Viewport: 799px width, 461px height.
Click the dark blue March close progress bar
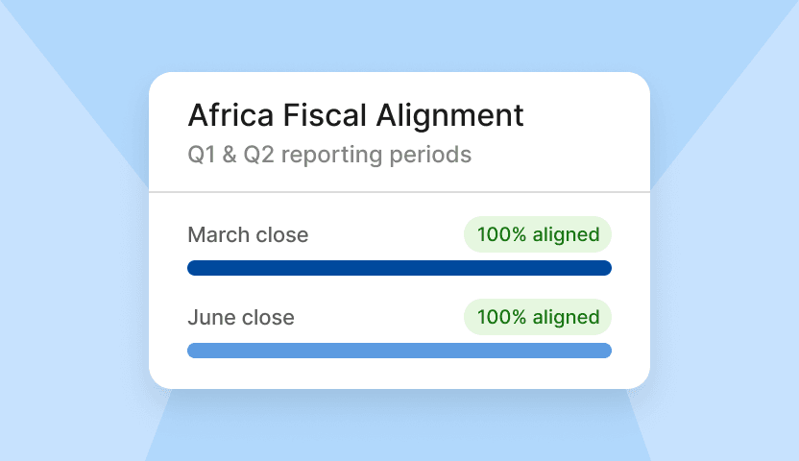[x=399, y=268]
